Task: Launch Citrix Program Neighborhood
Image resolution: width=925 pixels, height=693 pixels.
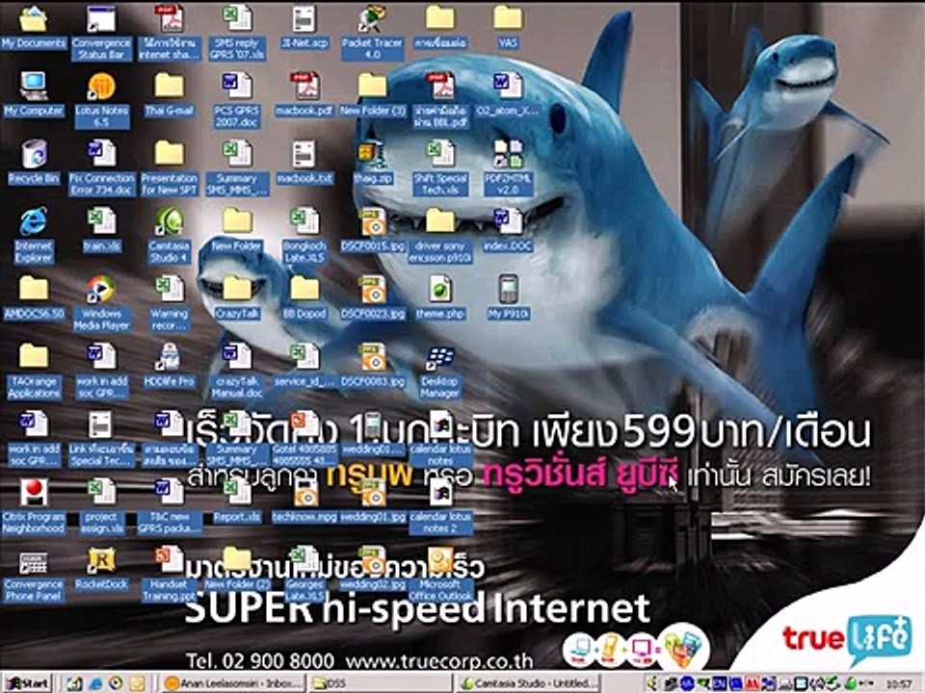Action: click(x=34, y=507)
